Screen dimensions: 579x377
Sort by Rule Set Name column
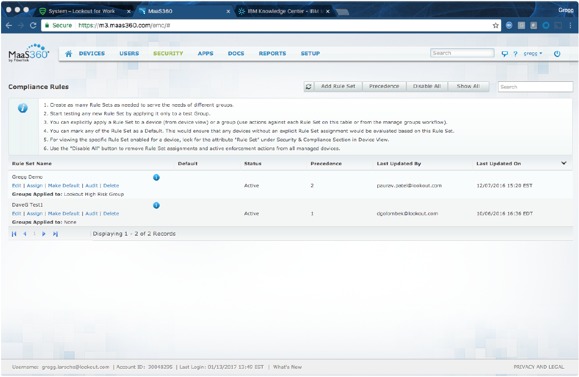point(32,164)
